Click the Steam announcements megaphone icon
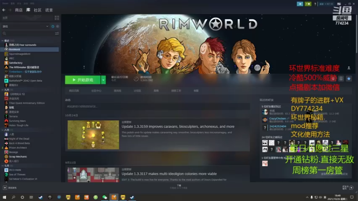Screen dimensions: 358x201 click(x=300, y=4)
